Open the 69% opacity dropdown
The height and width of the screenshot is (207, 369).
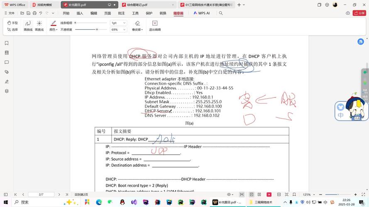pyautogui.click(x=118, y=29)
